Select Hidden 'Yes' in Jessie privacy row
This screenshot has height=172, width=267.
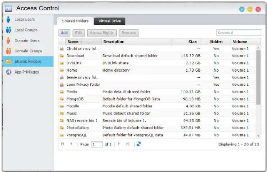pyautogui.click(x=216, y=78)
